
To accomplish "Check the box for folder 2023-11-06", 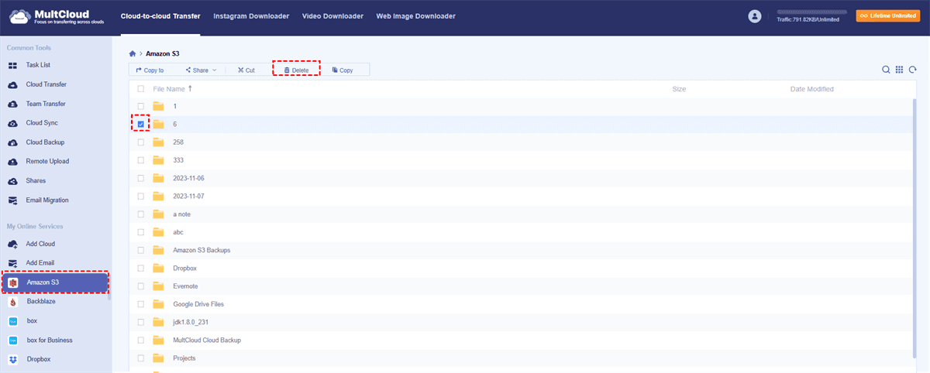I will click(141, 178).
